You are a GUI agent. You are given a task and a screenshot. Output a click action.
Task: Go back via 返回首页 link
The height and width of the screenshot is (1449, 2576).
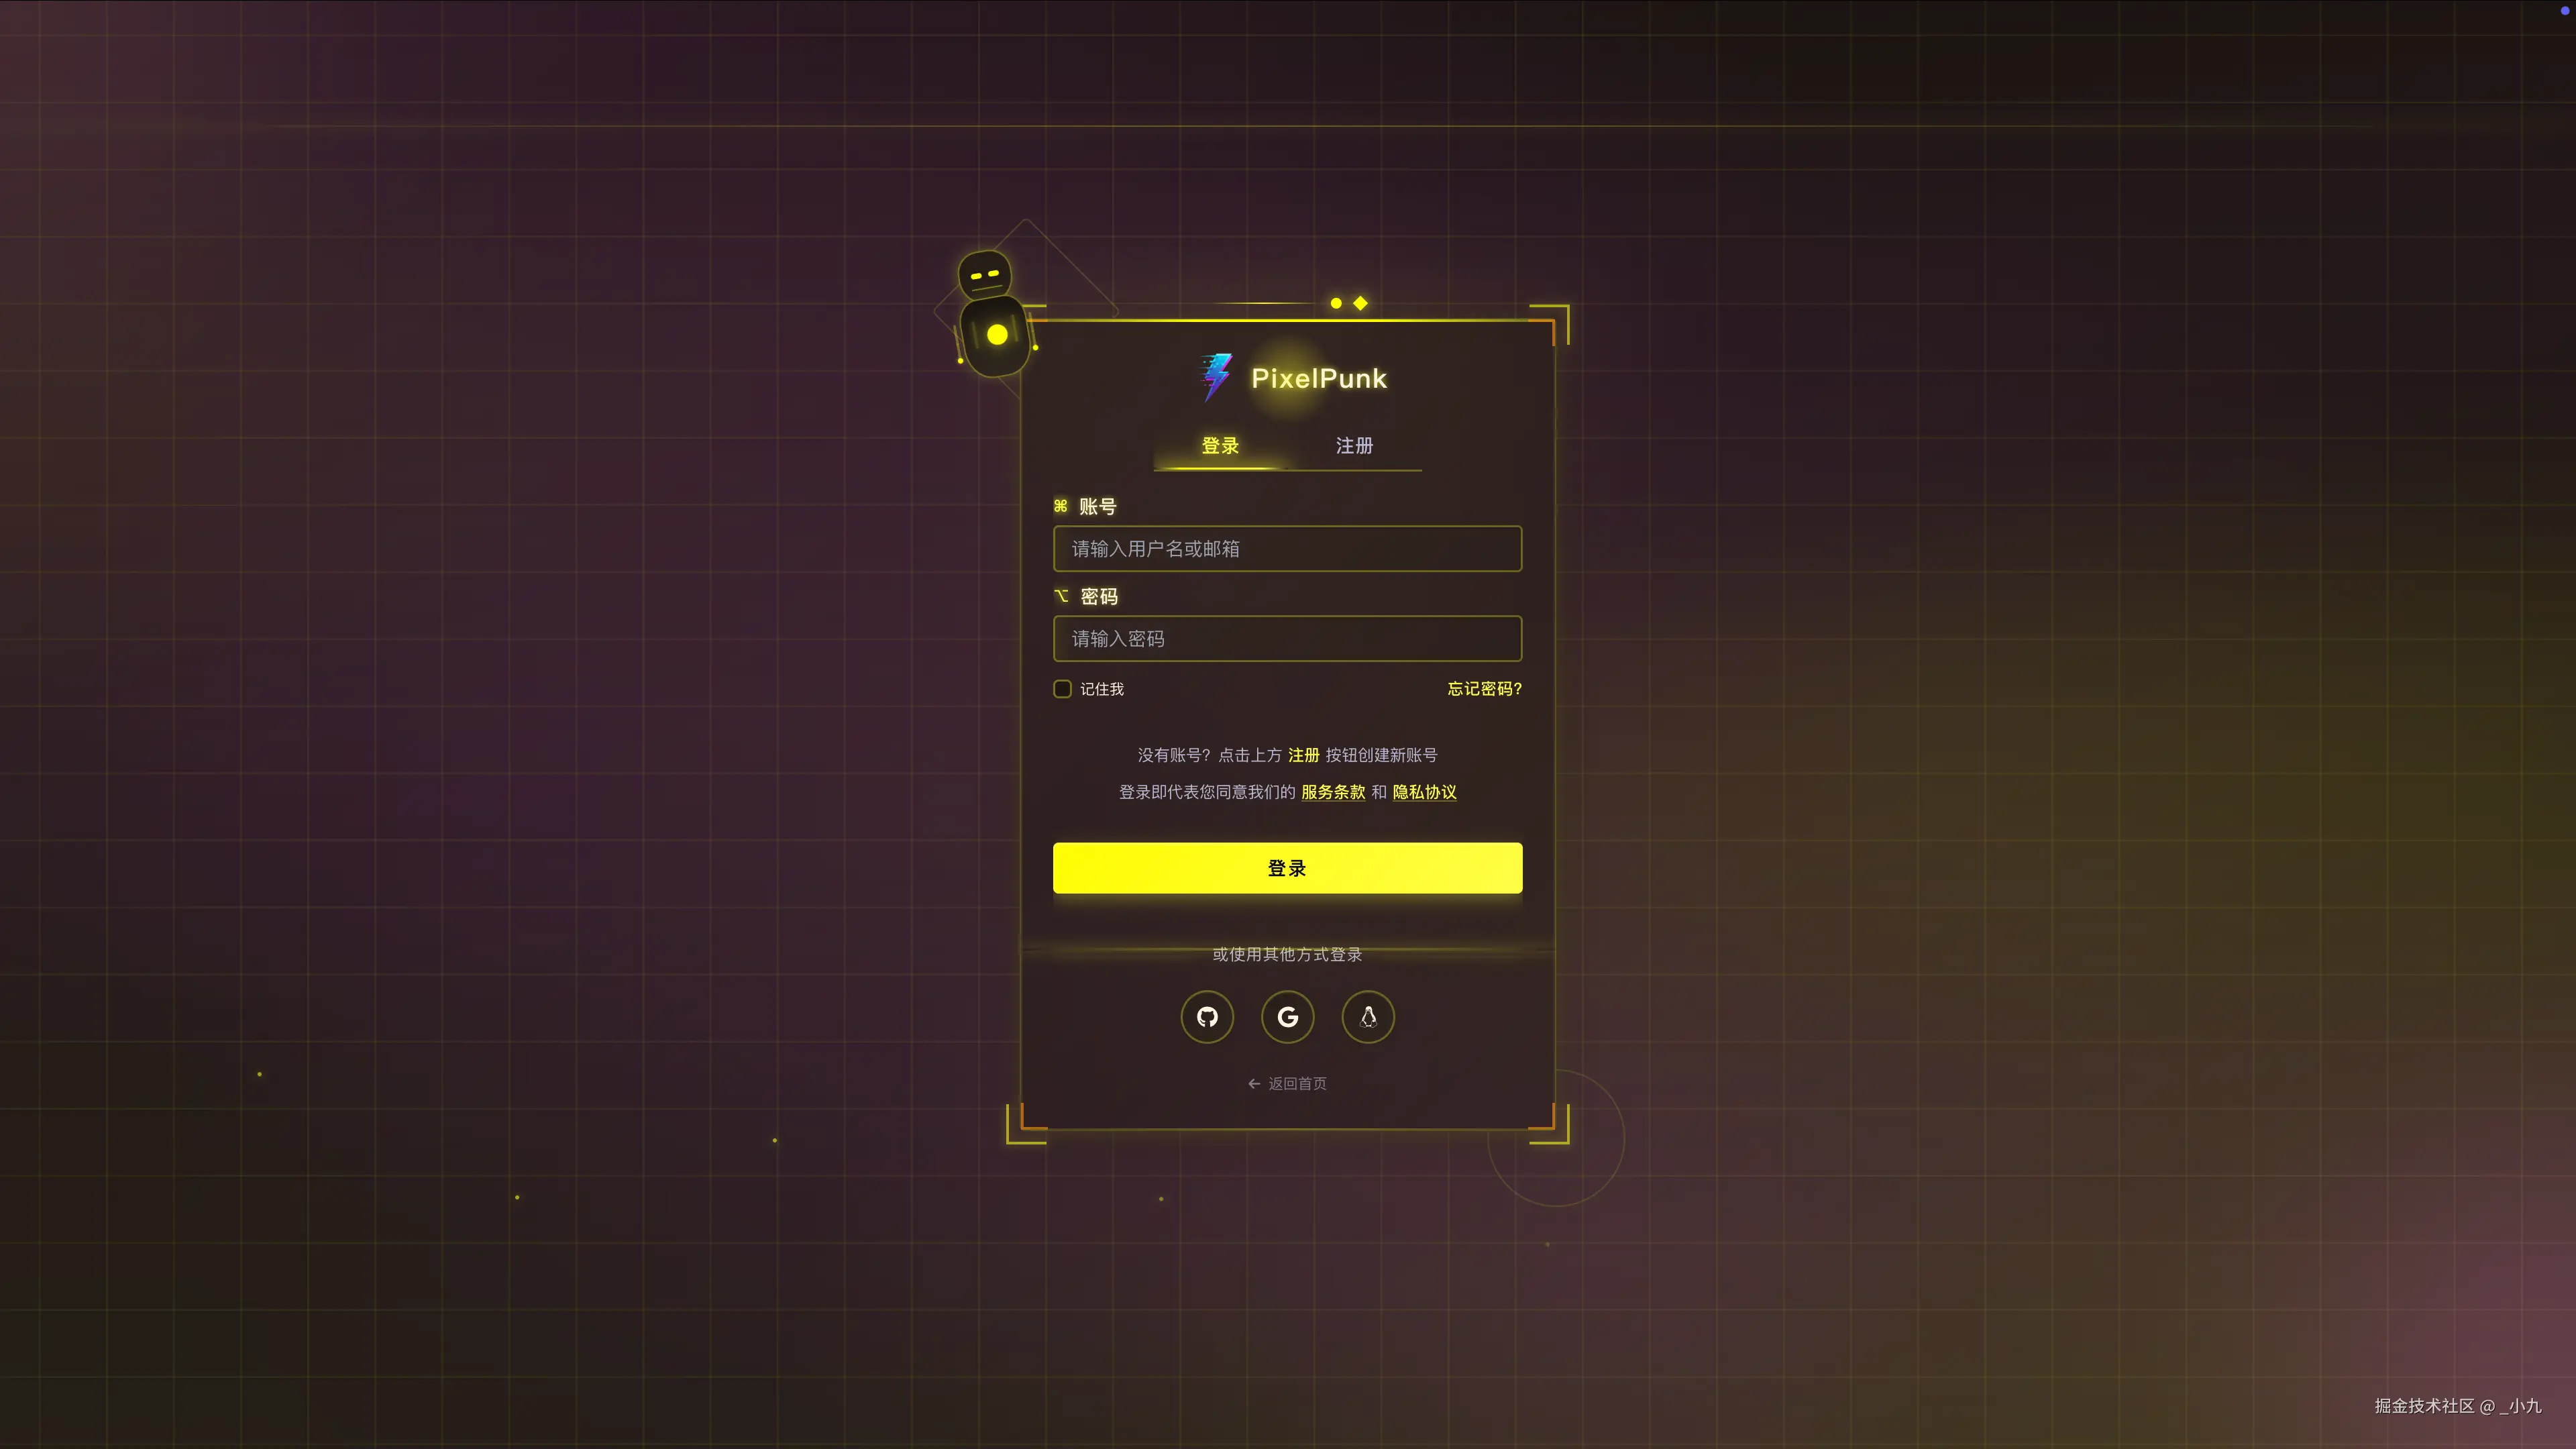coord(1288,1084)
